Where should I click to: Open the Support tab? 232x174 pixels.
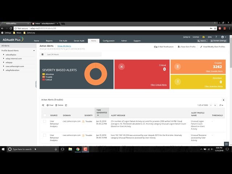[x=137, y=41]
